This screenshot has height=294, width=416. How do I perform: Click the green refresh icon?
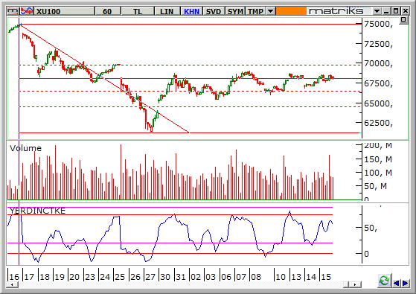tap(385, 281)
